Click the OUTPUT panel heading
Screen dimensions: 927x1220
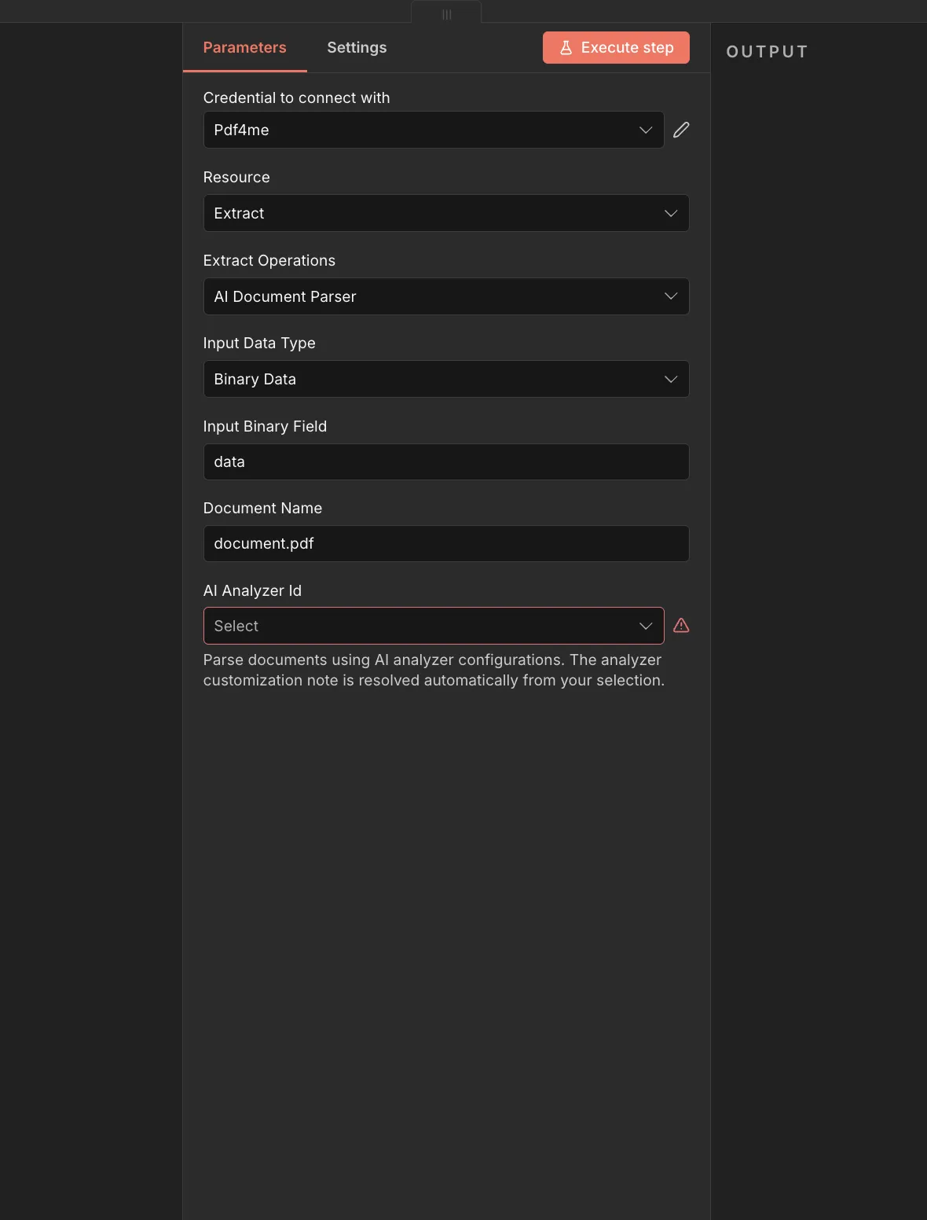[x=767, y=52]
